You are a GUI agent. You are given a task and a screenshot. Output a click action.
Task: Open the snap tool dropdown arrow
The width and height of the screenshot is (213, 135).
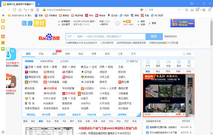pos(200,10)
